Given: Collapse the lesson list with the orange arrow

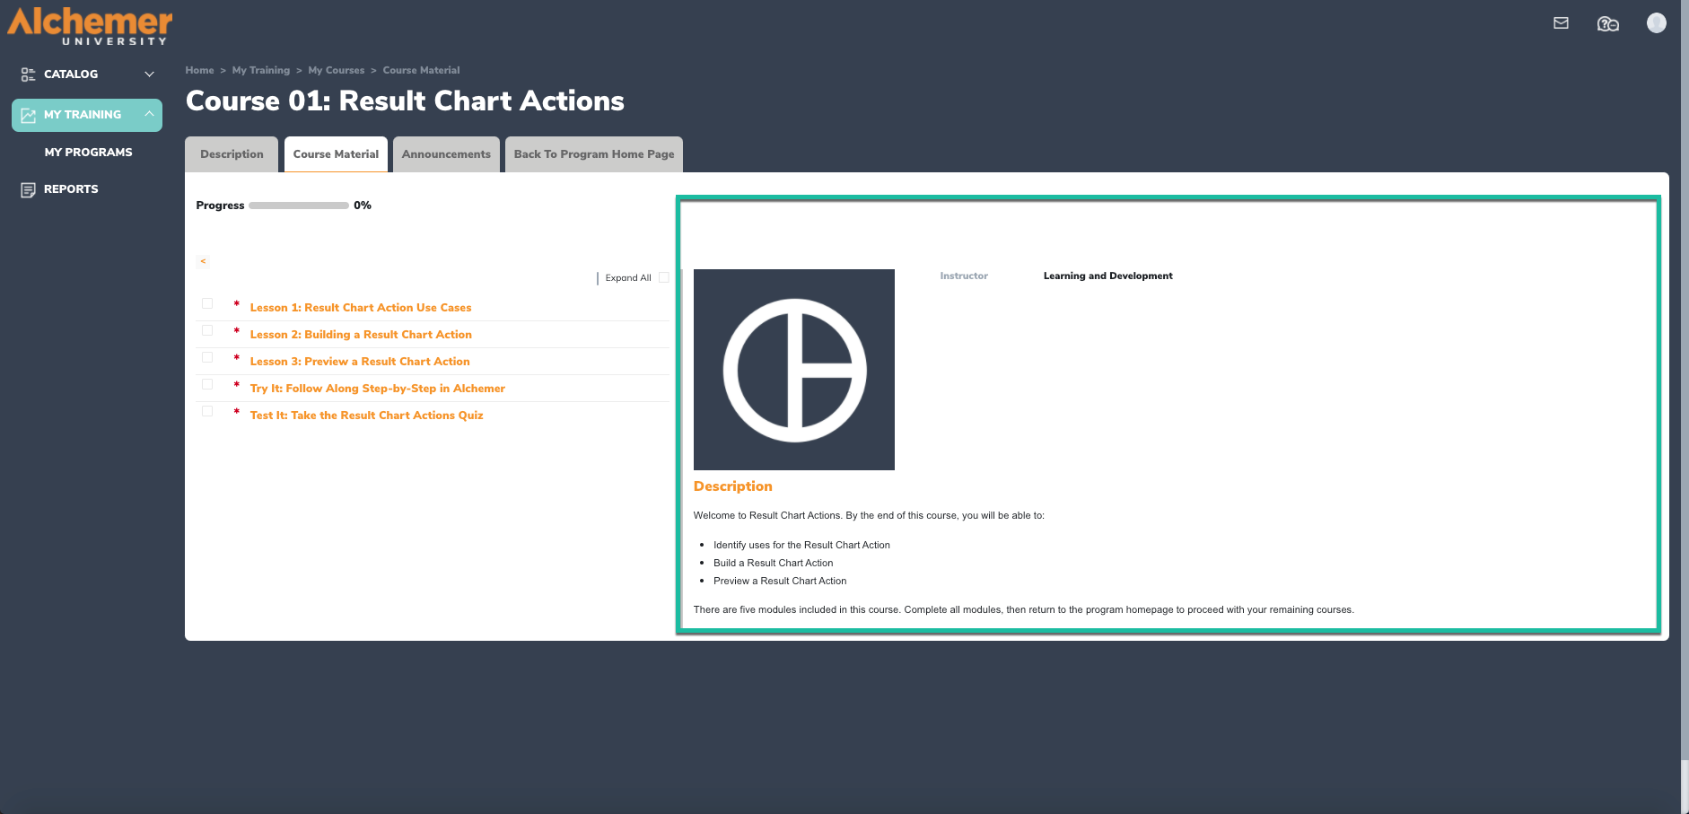Looking at the screenshot, I should coord(203,261).
